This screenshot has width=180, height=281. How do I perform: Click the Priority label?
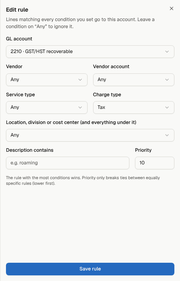point(143,150)
